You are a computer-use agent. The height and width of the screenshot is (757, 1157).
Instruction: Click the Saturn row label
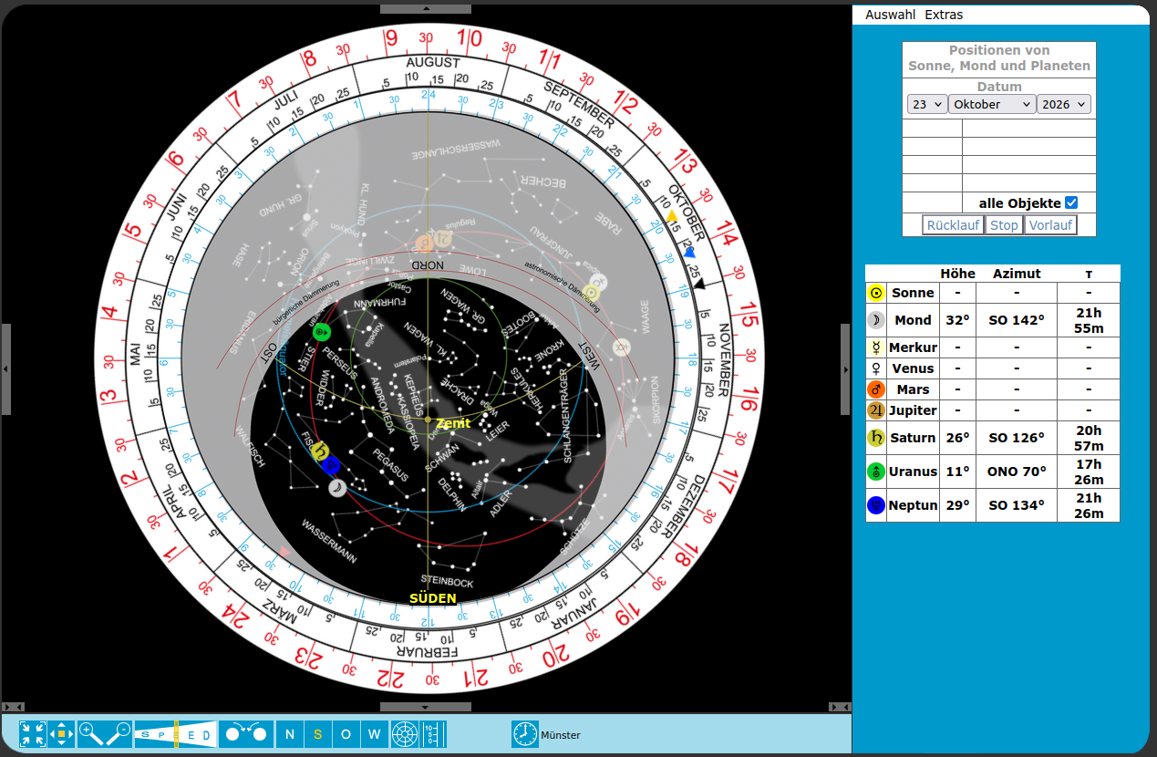913,438
